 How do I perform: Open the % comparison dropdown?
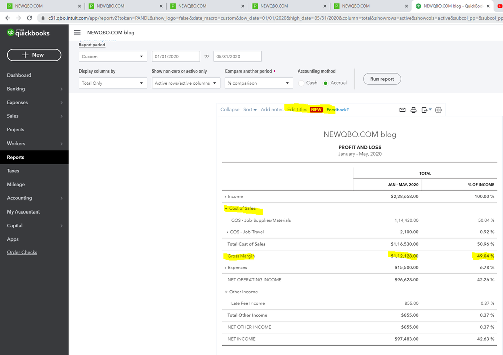click(259, 83)
